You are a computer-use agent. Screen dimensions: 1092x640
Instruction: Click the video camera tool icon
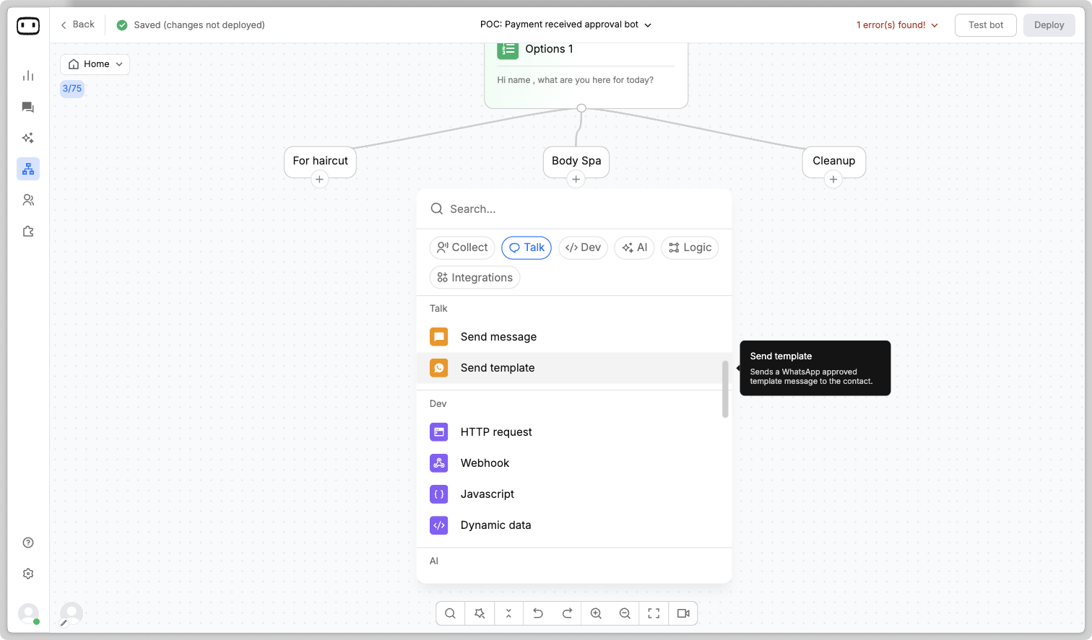[x=683, y=613]
